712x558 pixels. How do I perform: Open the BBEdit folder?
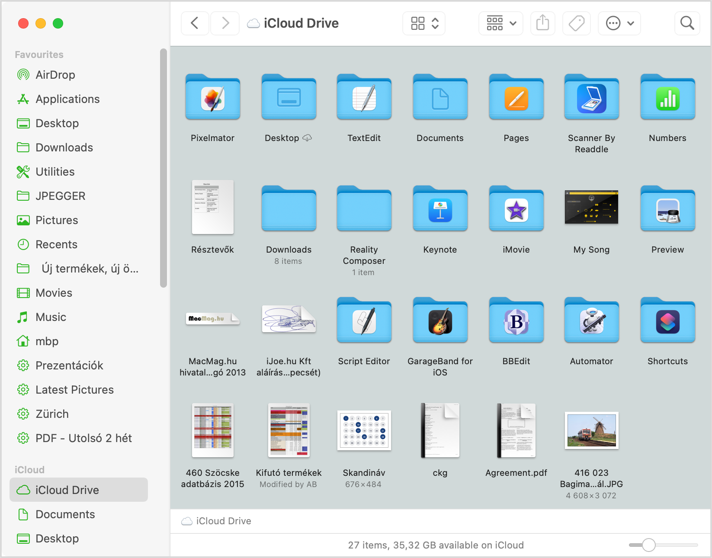pos(516,320)
